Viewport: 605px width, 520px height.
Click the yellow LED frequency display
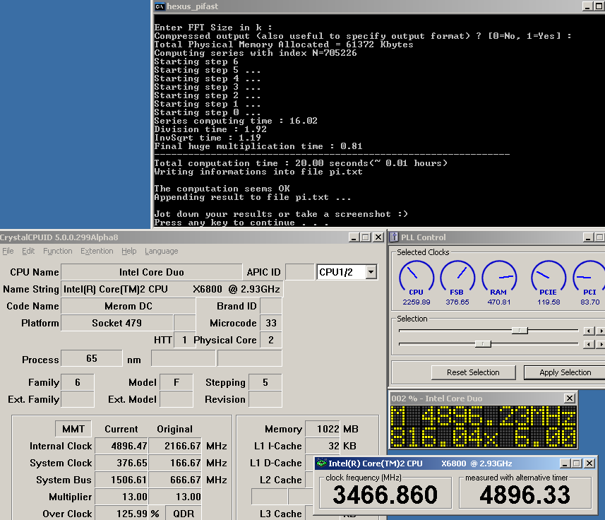point(484,427)
